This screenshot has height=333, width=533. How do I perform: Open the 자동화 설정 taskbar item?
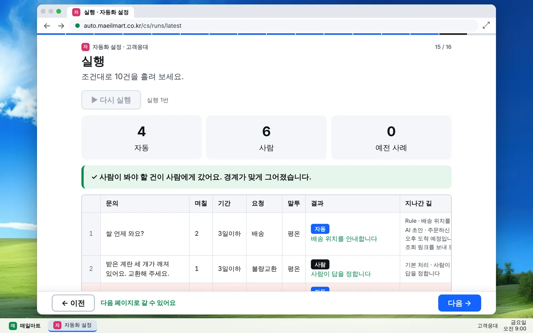pyautogui.click(x=73, y=325)
